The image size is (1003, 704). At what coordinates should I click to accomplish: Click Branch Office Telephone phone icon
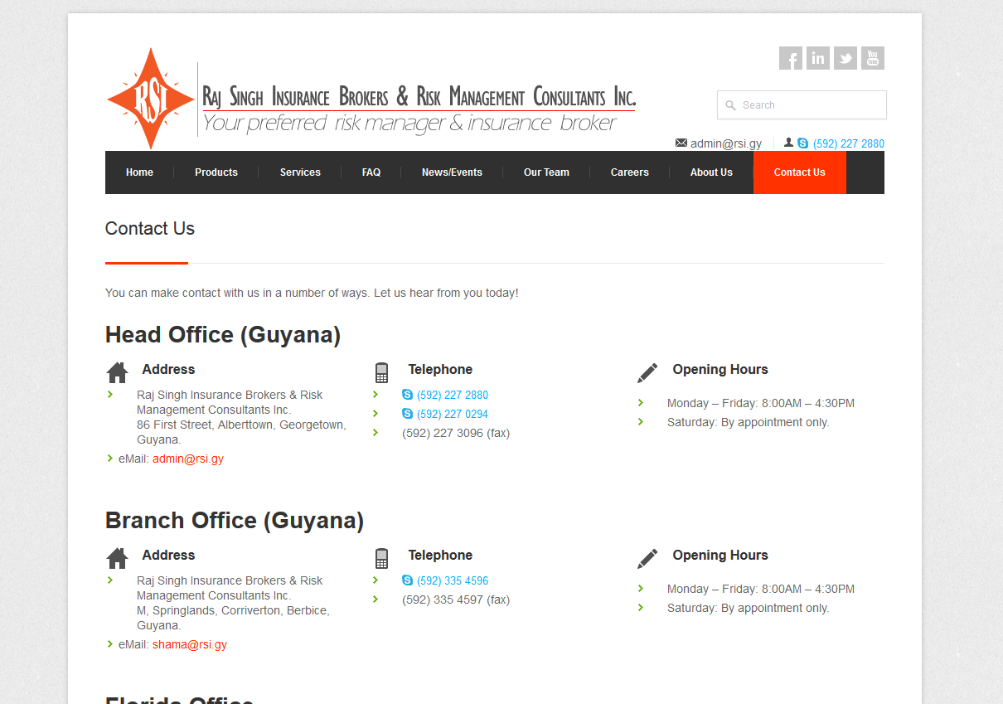pyautogui.click(x=381, y=558)
